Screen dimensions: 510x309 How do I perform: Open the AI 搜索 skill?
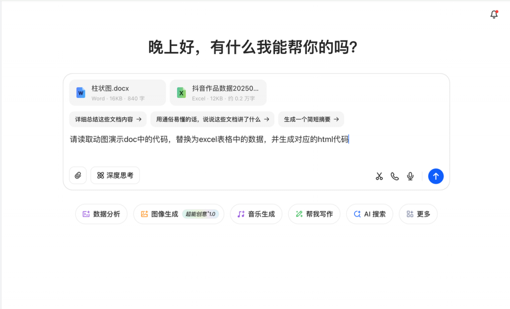(x=370, y=214)
